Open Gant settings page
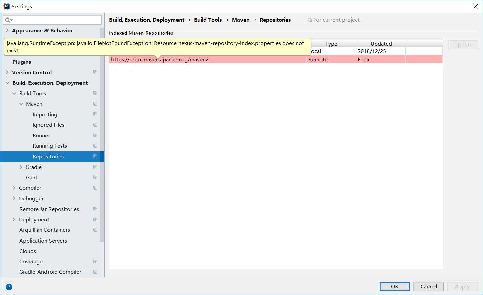 coord(32,177)
